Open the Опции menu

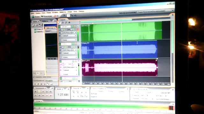(70, 12)
